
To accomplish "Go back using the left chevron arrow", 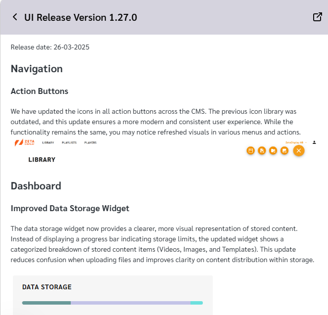I will (x=15, y=17).
